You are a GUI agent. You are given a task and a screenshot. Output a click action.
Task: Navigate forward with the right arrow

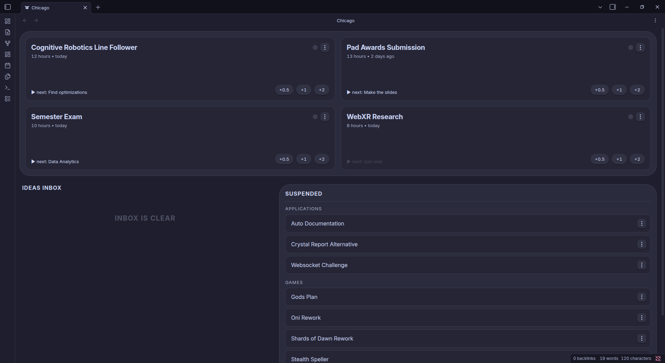[36, 20]
